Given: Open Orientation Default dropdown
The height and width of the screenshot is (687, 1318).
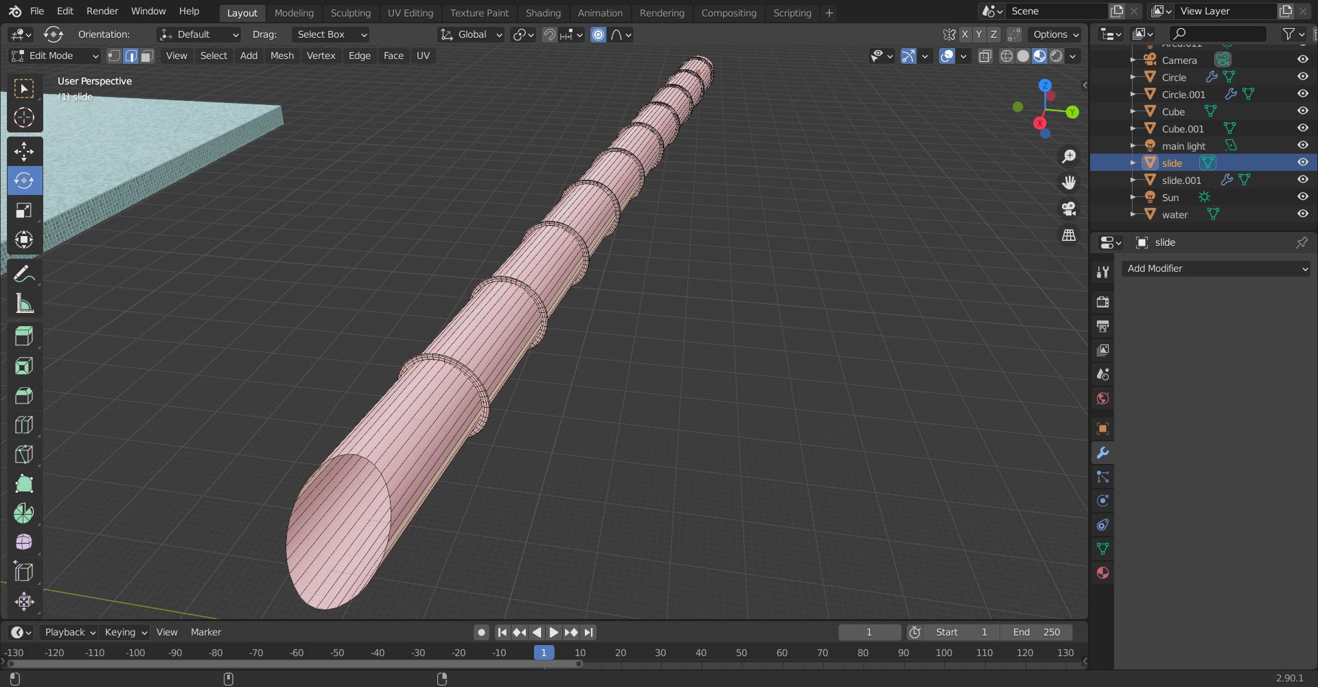Looking at the screenshot, I should [199, 34].
